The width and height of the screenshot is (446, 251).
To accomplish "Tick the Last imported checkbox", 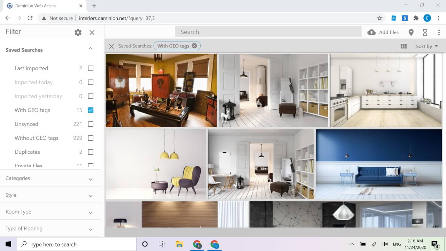I will coord(91,68).
